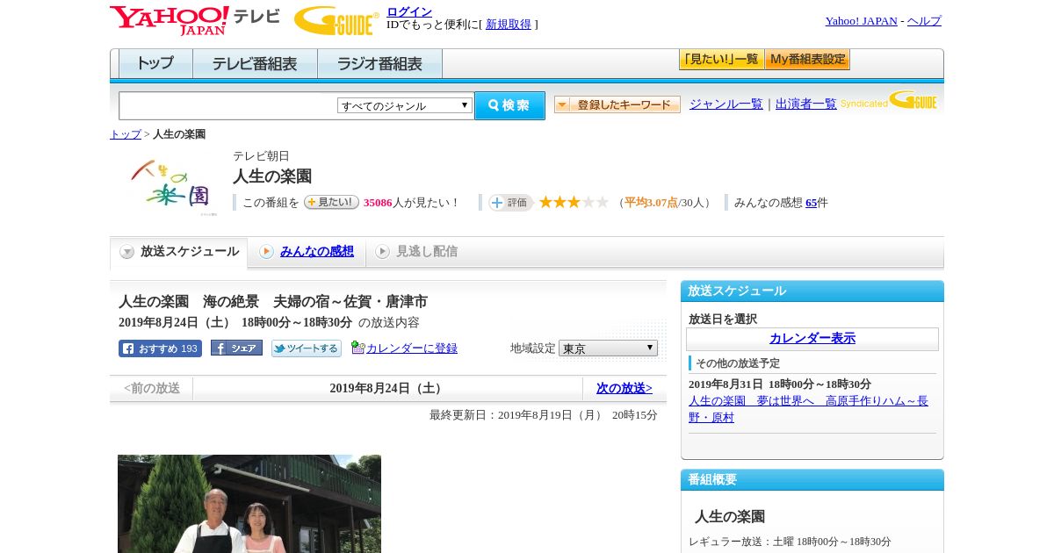Select the 放送スケジュール tab

pos(179,252)
